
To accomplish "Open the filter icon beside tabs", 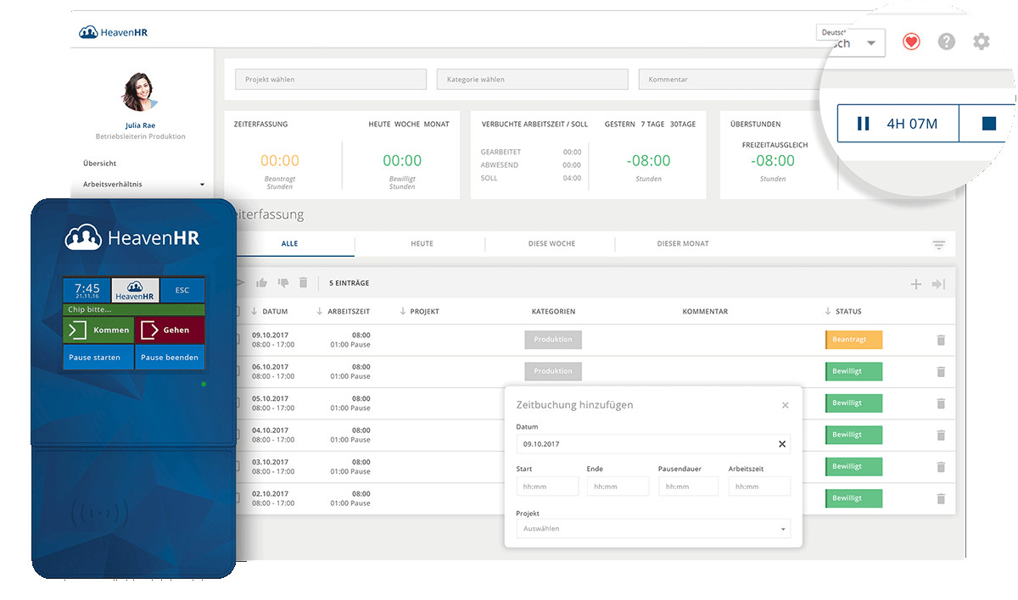I will pos(938,245).
